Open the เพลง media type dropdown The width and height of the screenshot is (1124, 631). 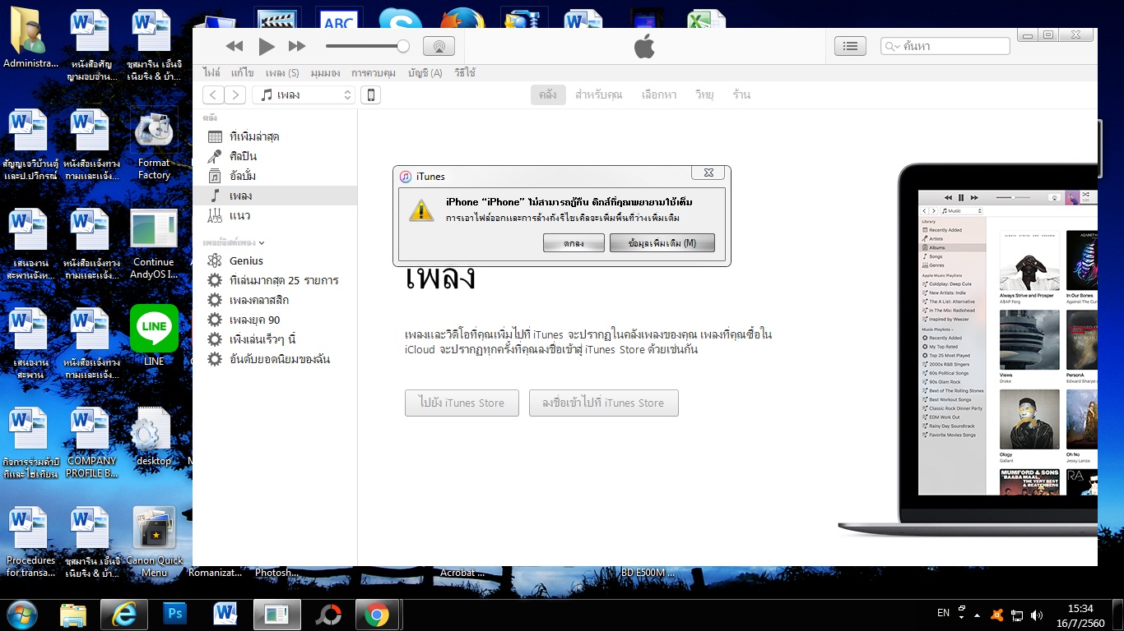304,95
